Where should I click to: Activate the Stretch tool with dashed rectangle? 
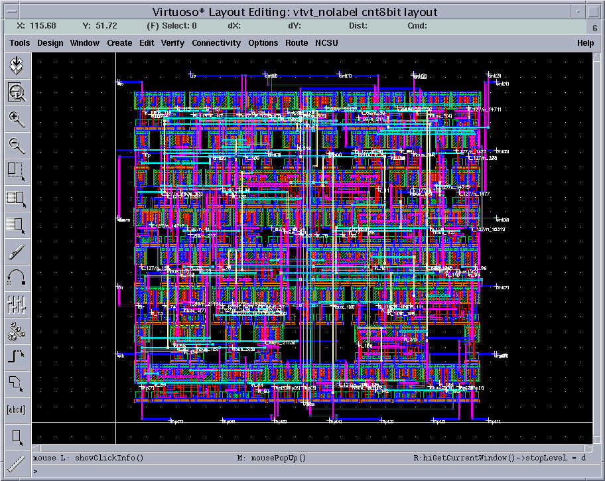coord(17,171)
